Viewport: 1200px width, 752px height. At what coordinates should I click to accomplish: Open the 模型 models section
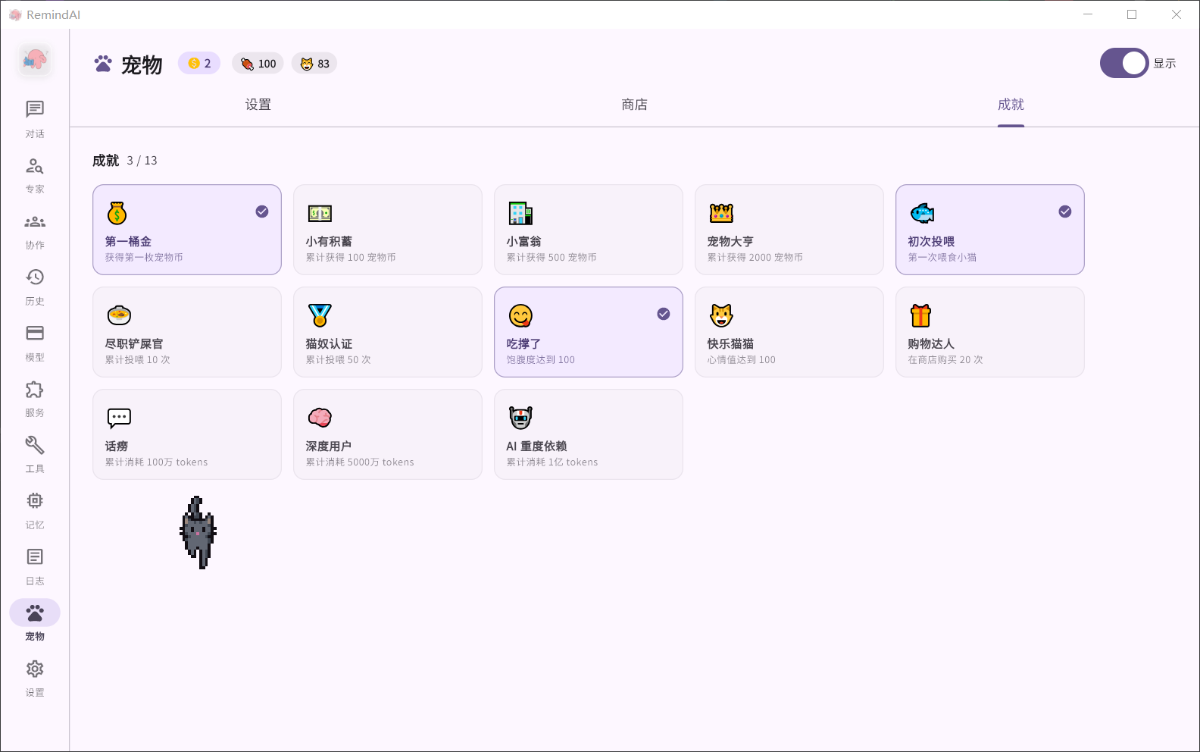pos(35,343)
